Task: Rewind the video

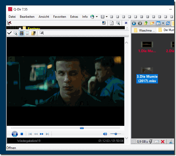Action: (x=36, y=134)
